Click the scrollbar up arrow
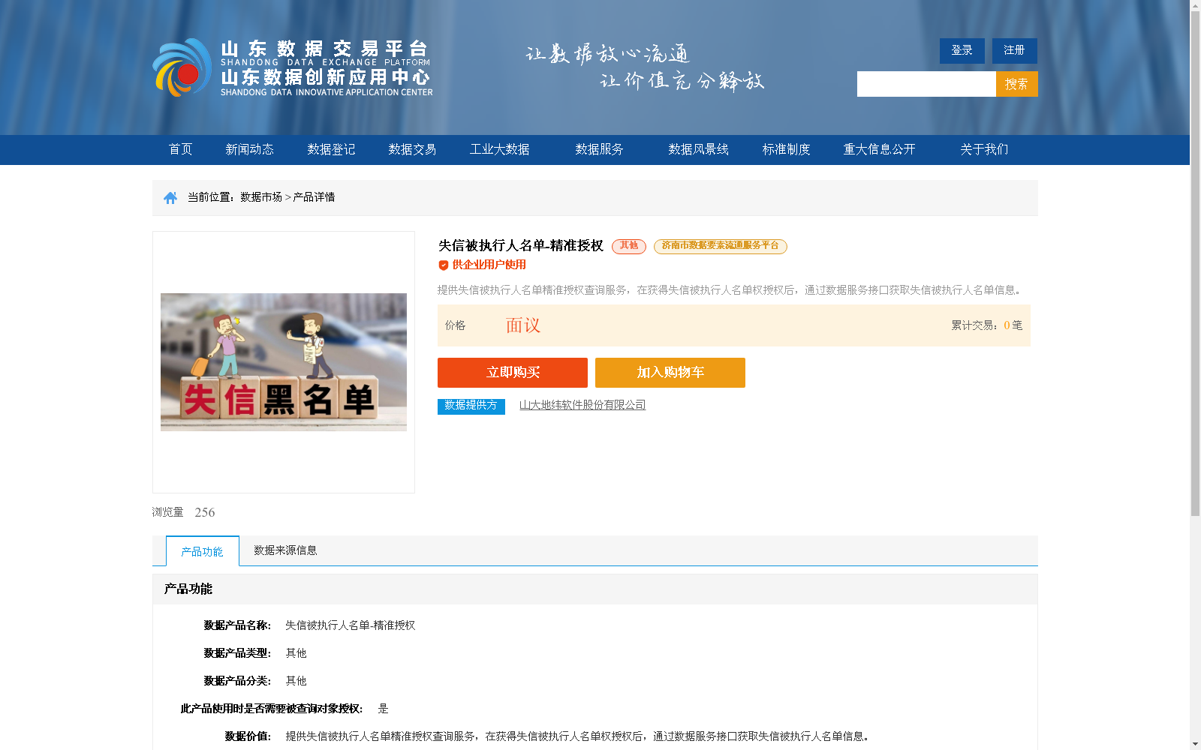Image resolution: width=1201 pixels, height=750 pixels. pyautogui.click(x=1195, y=5)
